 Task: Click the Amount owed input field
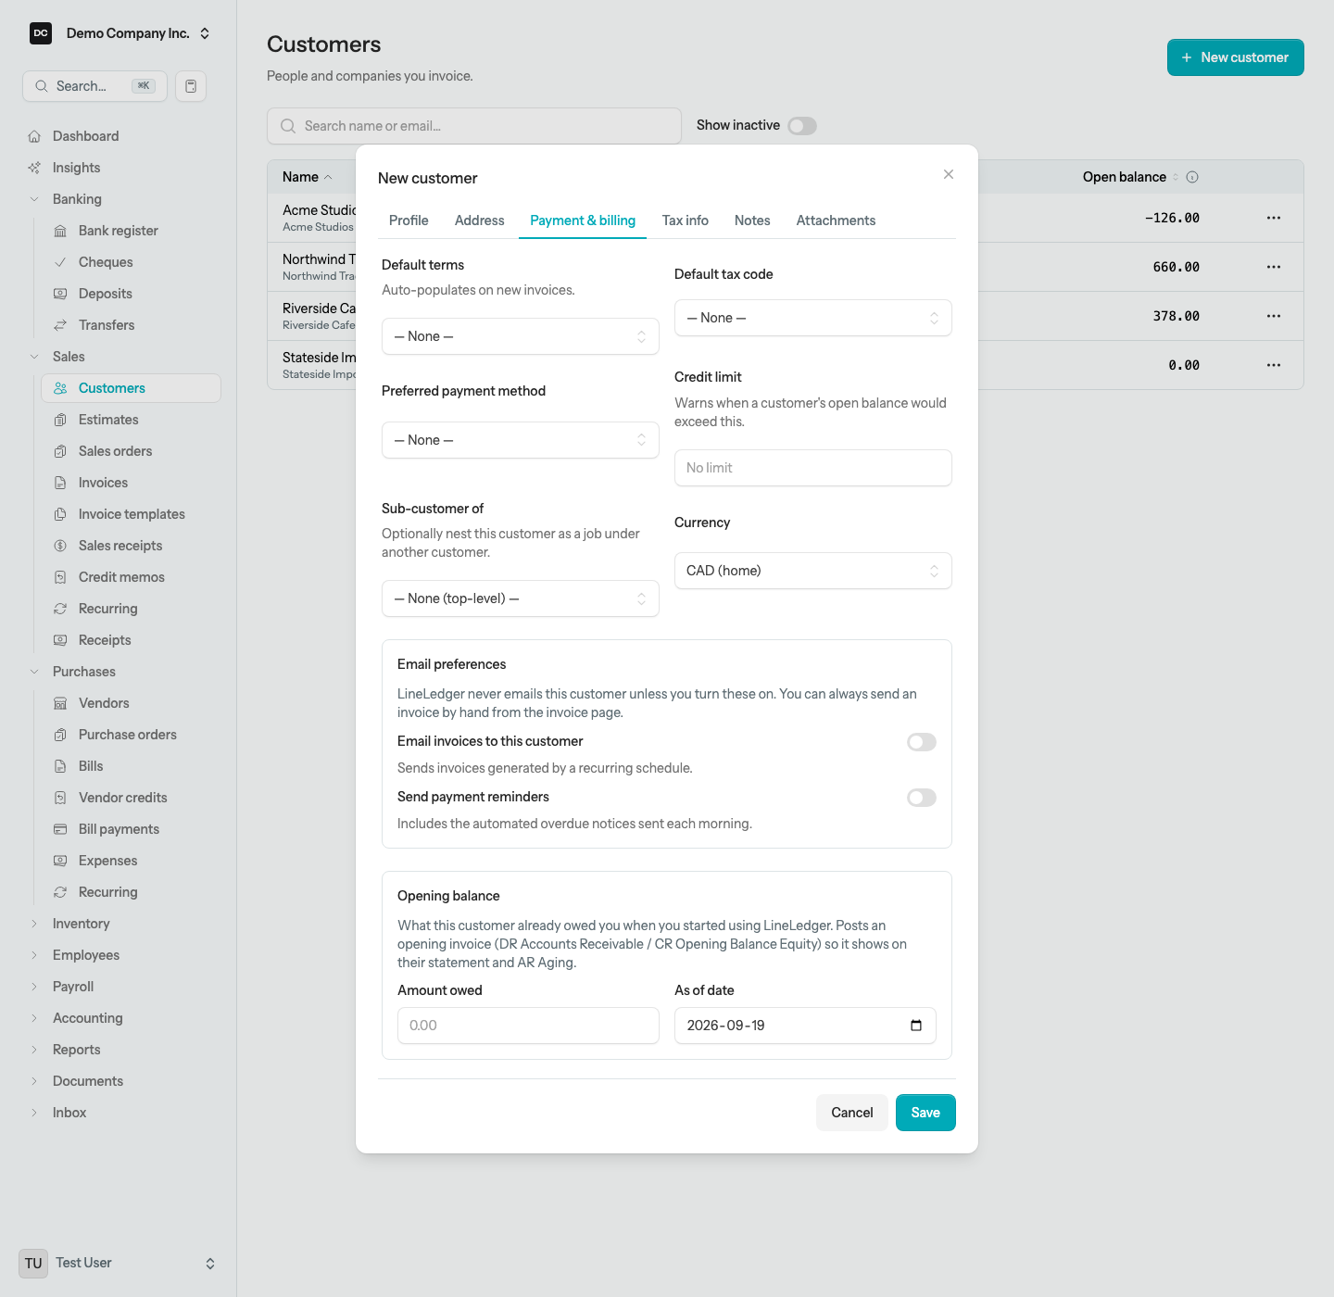[528, 1026]
